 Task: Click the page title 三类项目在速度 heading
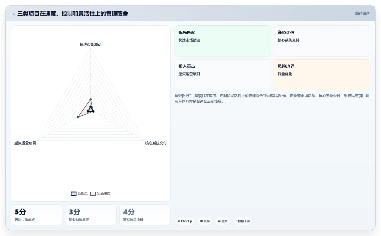pos(73,14)
